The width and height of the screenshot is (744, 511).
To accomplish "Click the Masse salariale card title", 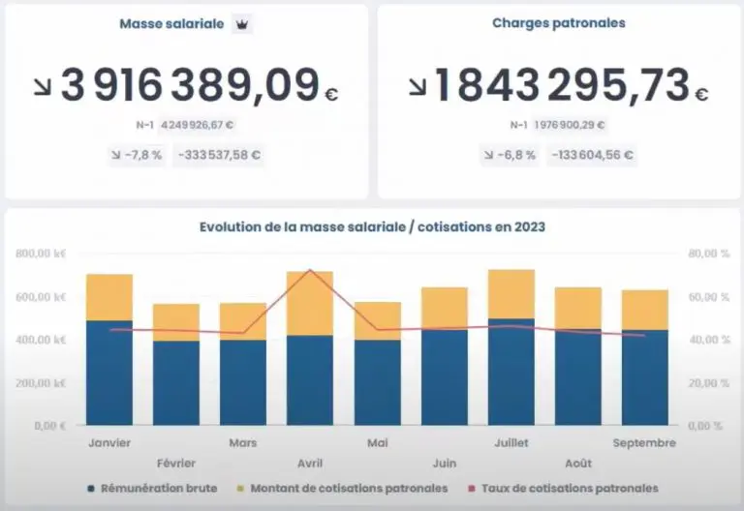I will 173,24.
